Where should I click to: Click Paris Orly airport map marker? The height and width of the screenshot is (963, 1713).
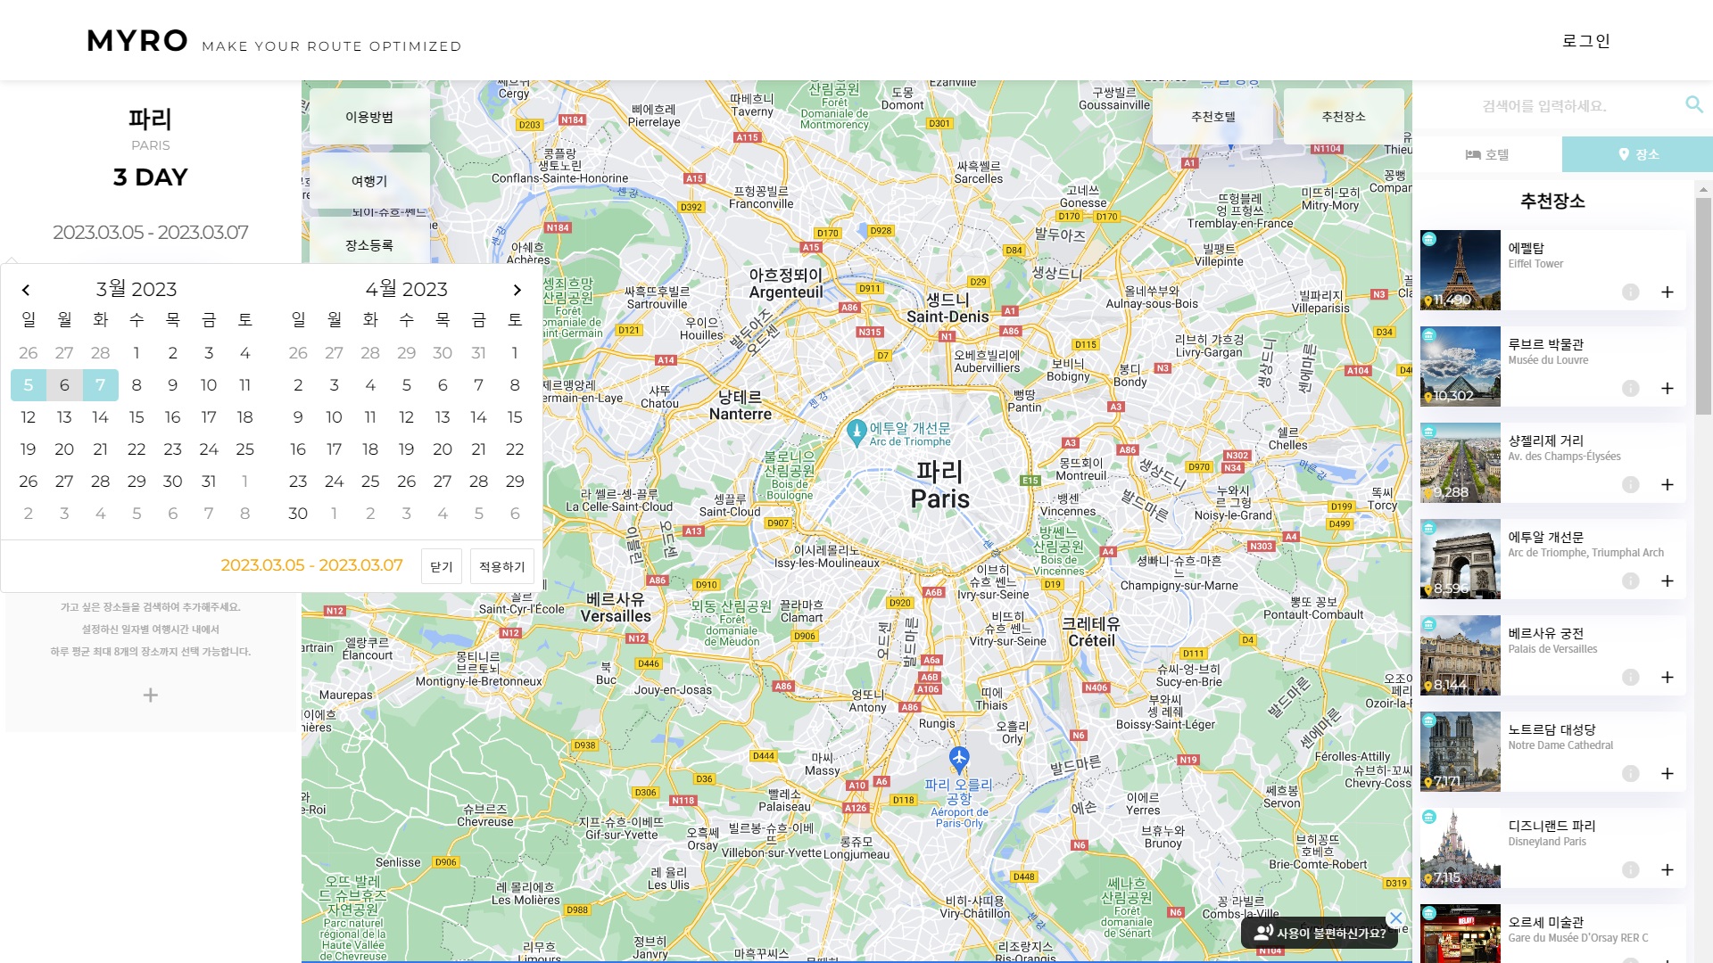click(x=959, y=759)
